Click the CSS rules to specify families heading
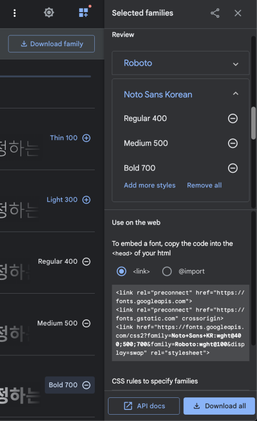The width and height of the screenshot is (257, 421). tap(155, 381)
